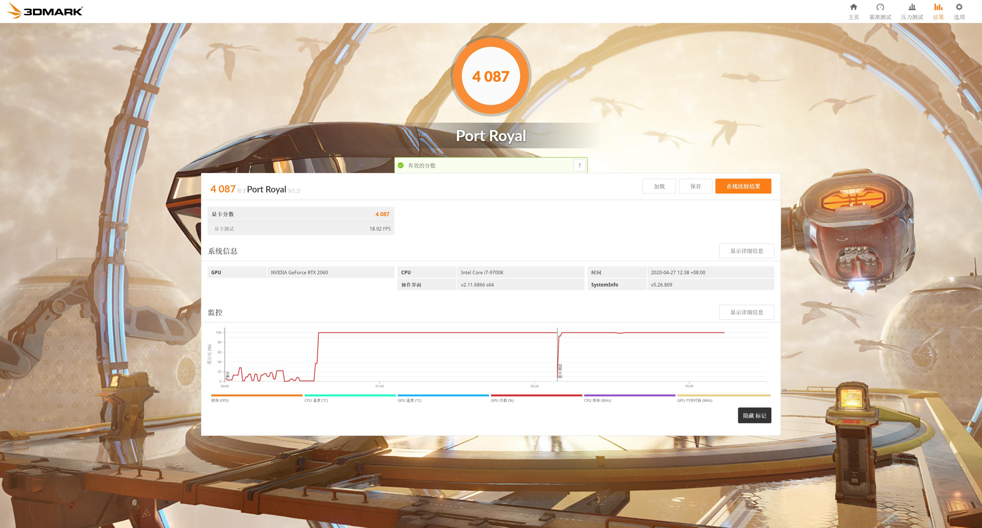Toggle the GPU 负载 (%) red legend

(x=502, y=400)
